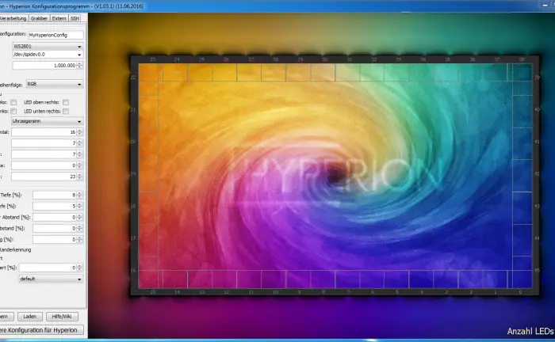Expand the 'default' dropdown at the bottom
The image size is (555, 342).
click(x=51, y=279)
